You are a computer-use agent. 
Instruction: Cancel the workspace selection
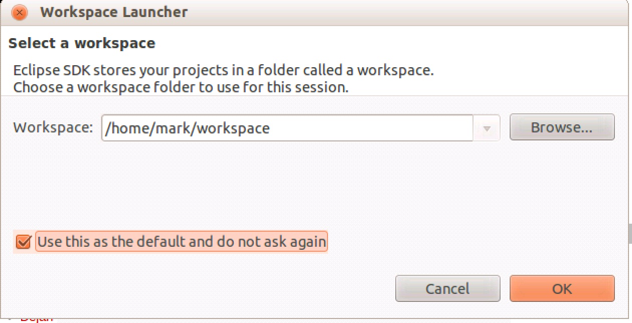[x=447, y=289]
